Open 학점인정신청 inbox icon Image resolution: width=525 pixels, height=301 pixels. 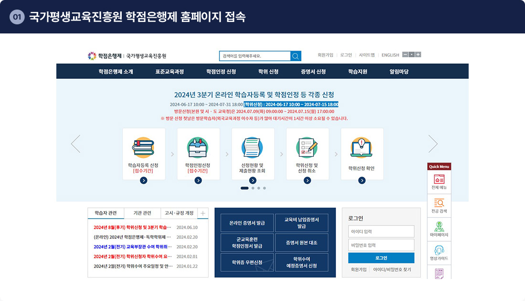(x=198, y=148)
